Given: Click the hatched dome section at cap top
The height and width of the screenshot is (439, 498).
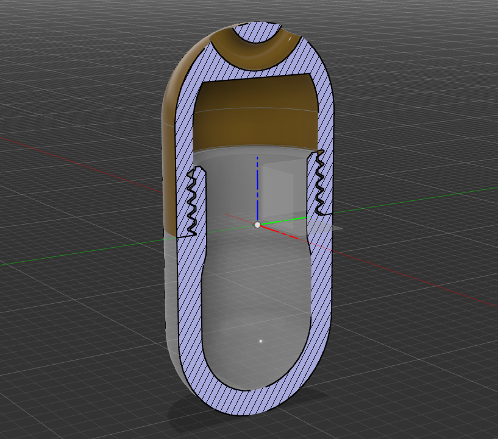Looking at the screenshot, I should point(258,32).
